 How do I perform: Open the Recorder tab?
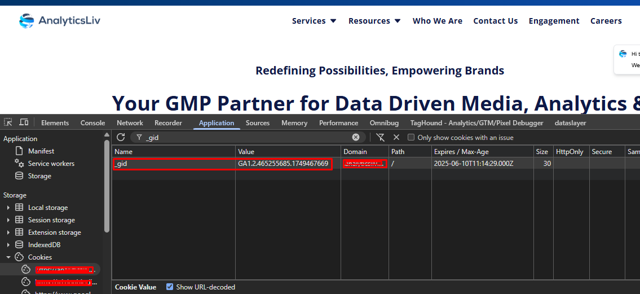pyautogui.click(x=168, y=123)
